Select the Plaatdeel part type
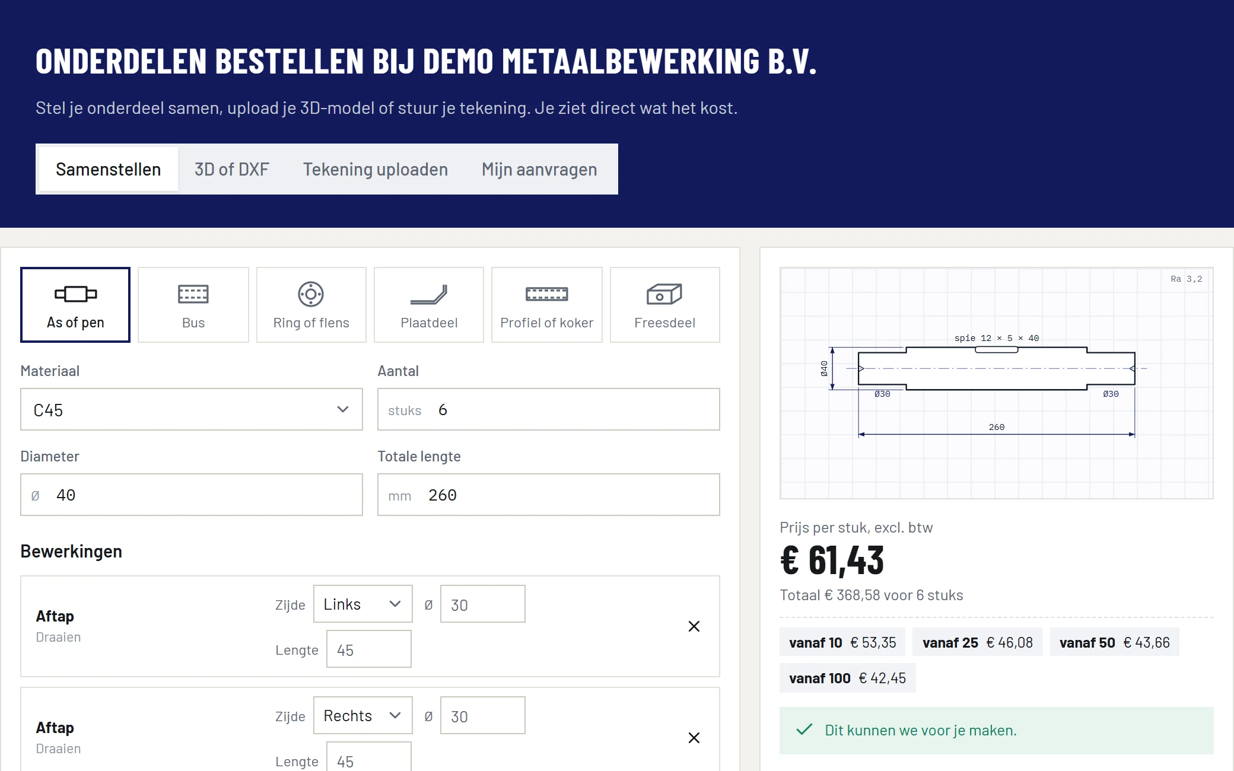This screenshot has height=771, width=1234. click(429, 305)
